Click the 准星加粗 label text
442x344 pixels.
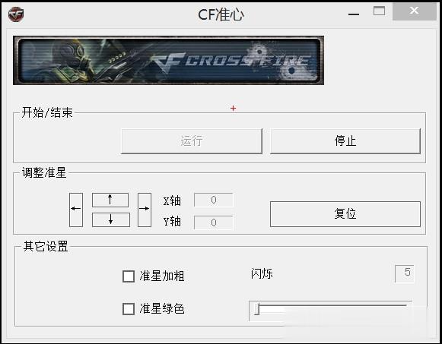click(x=162, y=276)
